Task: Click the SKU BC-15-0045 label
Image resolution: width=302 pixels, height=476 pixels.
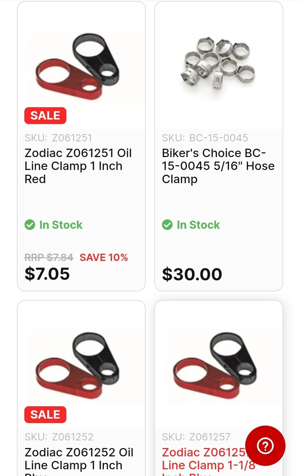Action: (x=205, y=138)
